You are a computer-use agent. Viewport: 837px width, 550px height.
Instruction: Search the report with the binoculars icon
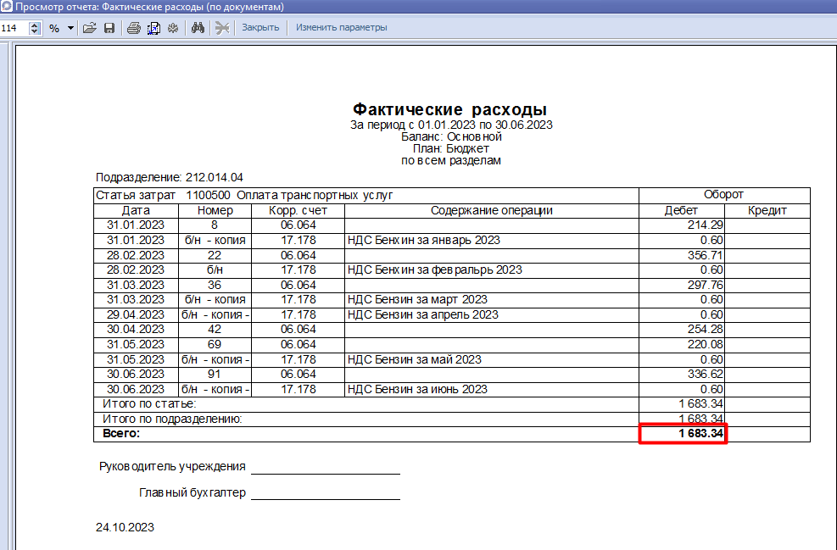(x=198, y=28)
